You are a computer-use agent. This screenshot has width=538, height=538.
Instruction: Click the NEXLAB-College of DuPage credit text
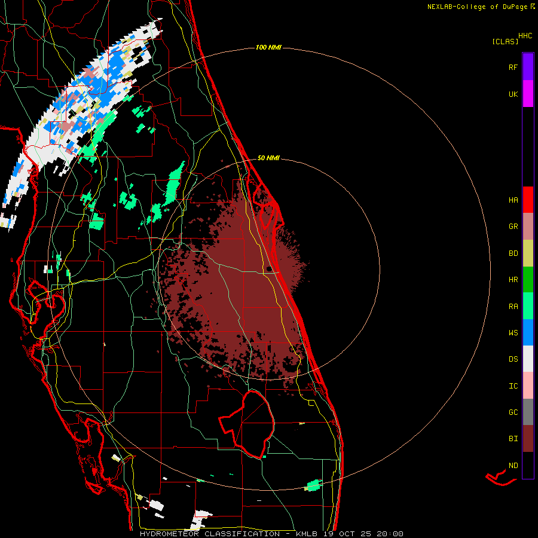pyautogui.click(x=477, y=7)
